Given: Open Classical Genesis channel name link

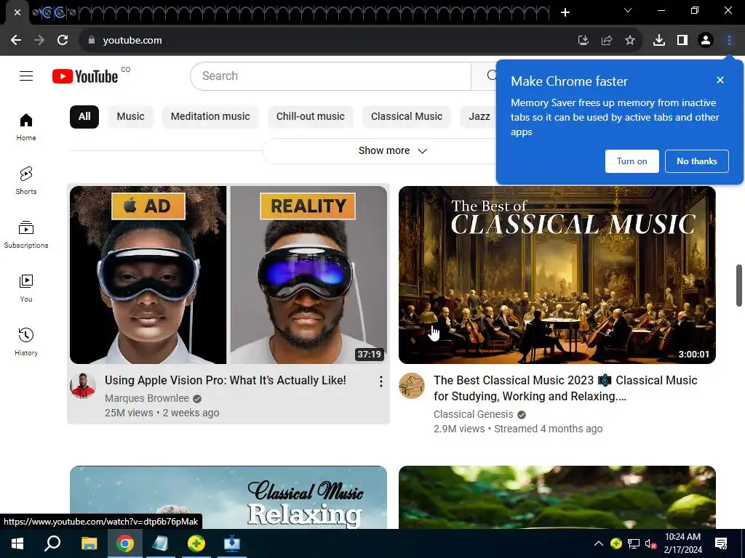Looking at the screenshot, I should pos(473,415).
